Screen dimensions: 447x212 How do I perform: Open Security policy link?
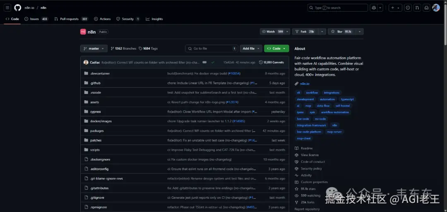[x=311, y=169]
